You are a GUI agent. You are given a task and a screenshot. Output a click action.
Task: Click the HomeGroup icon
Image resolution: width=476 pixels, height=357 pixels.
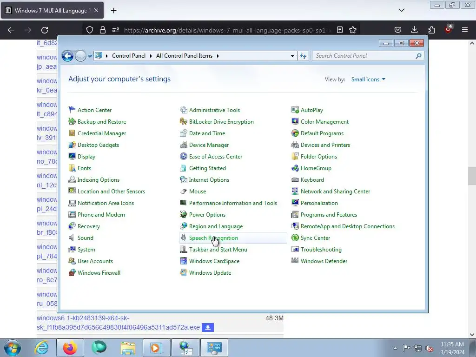click(295, 168)
